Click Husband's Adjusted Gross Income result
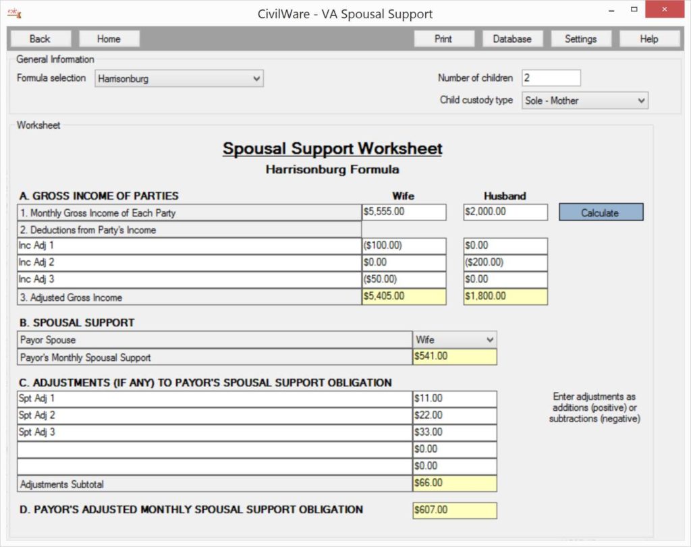The width and height of the screenshot is (691, 547). point(505,296)
